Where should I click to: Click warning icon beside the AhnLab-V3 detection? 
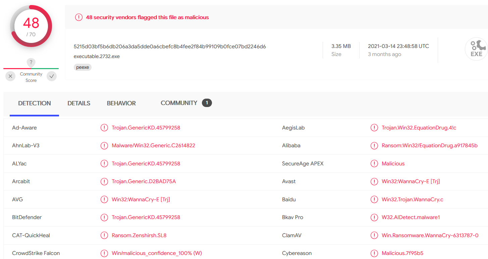[104, 146]
